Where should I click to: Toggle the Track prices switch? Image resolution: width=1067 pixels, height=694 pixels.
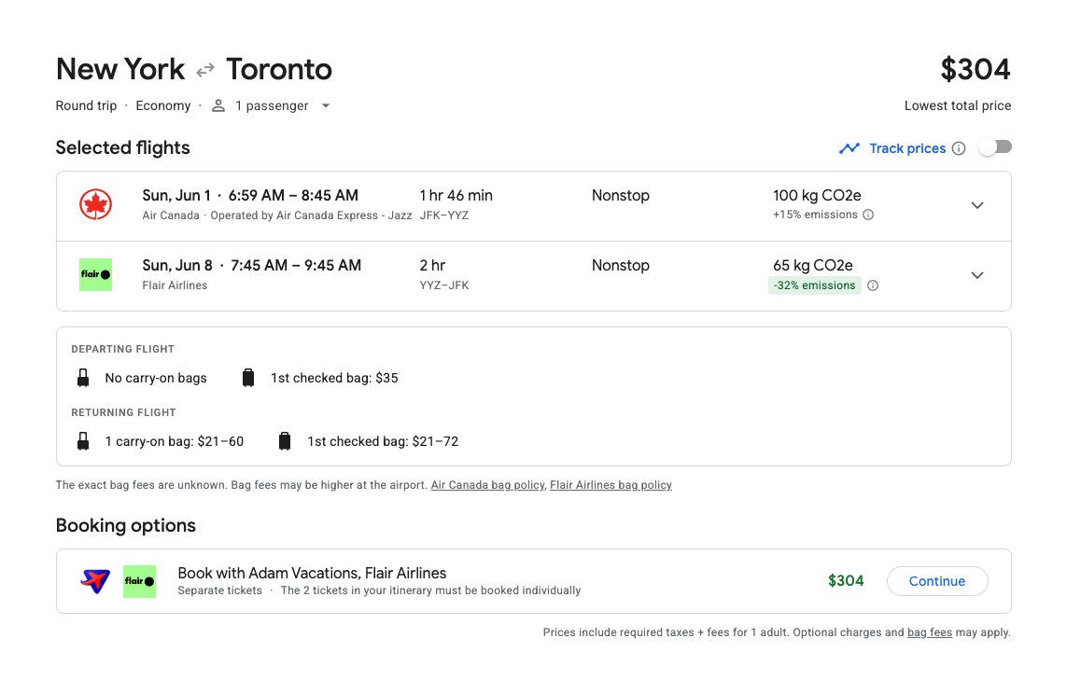[x=995, y=147]
